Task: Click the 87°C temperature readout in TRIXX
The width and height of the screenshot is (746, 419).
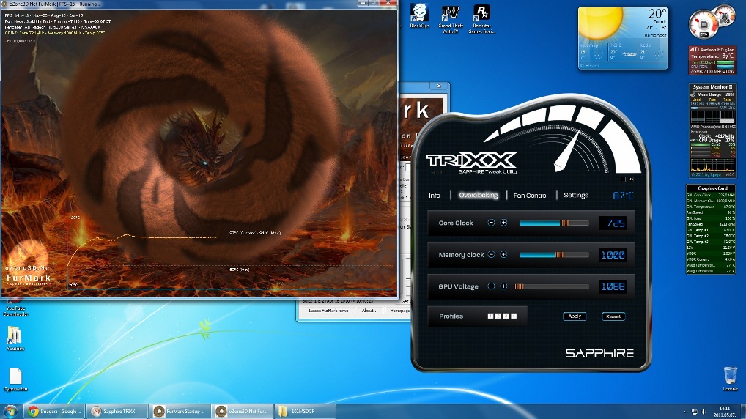Action: point(623,196)
